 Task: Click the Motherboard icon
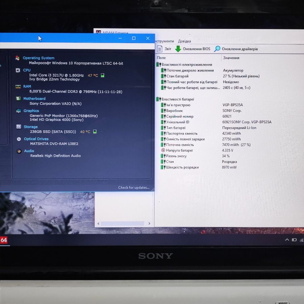(x=18, y=99)
